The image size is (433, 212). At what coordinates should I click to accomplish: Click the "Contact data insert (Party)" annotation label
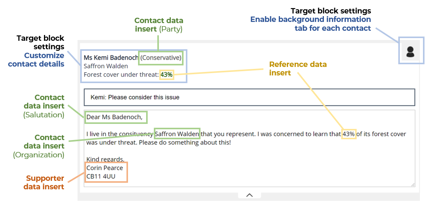[x=158, y=25]
